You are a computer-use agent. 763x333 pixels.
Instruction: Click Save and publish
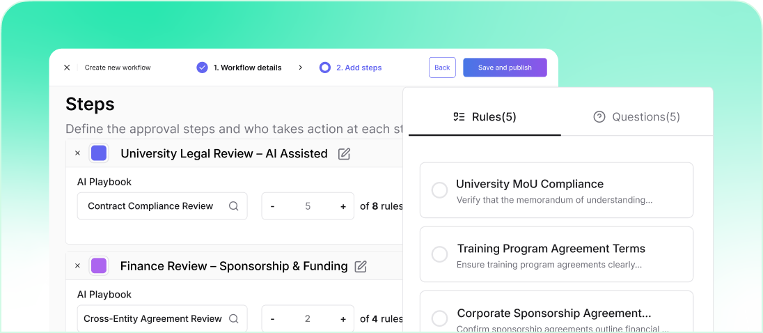point(505,68)
